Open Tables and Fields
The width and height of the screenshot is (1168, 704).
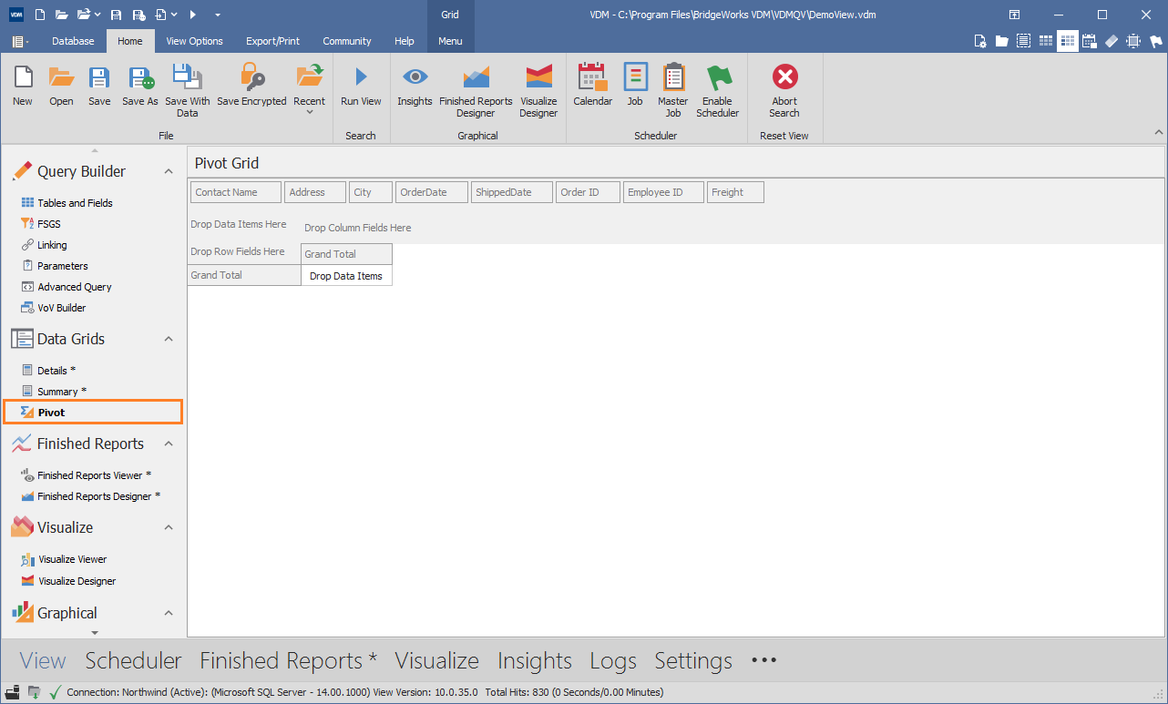[75, 203]
